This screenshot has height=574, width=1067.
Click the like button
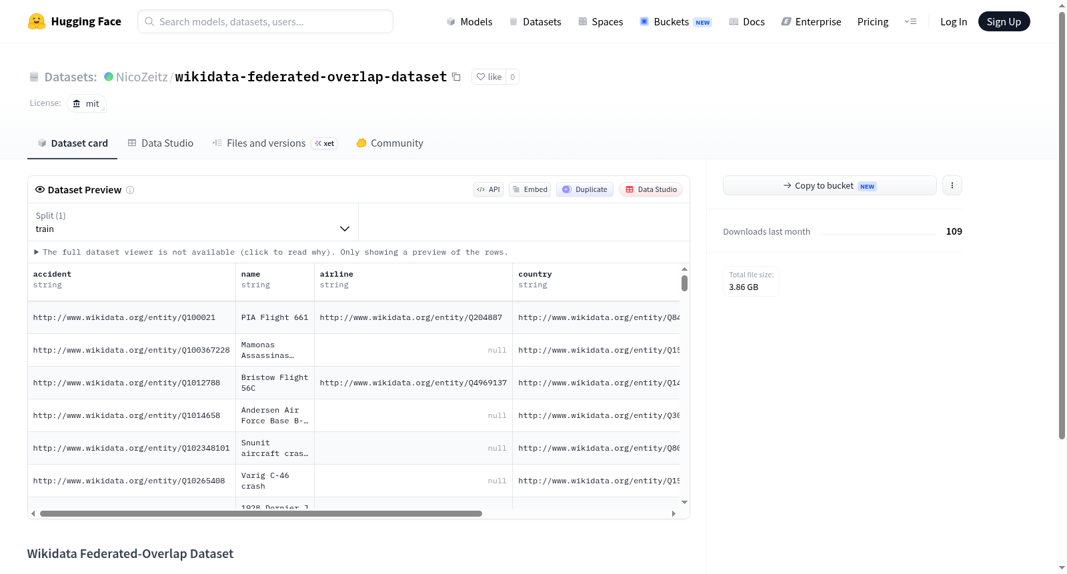(x=489, y=77)
